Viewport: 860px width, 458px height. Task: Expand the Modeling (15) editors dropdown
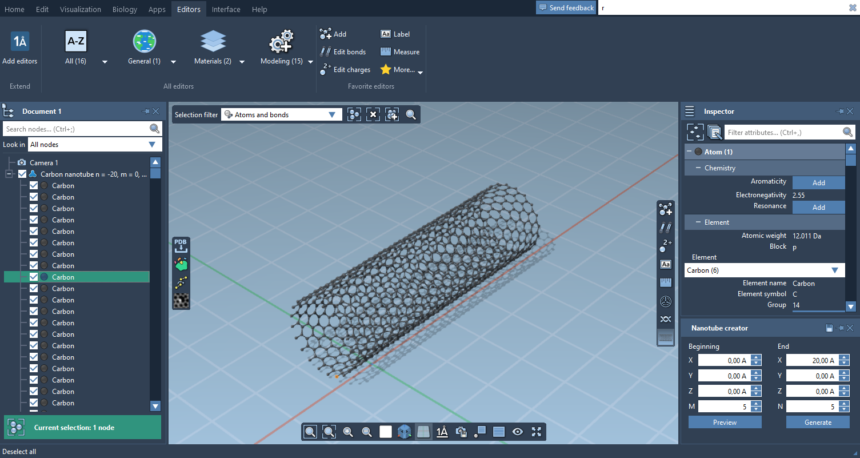(310, 62)
